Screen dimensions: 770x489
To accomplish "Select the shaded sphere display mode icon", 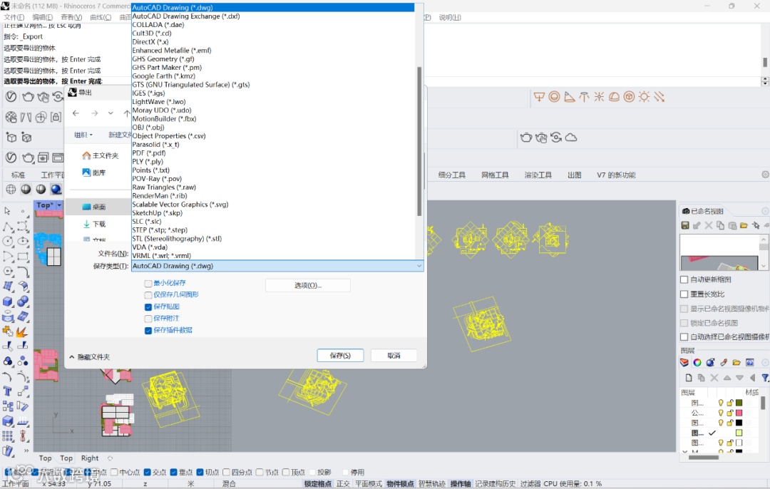I will click(26, 189).
